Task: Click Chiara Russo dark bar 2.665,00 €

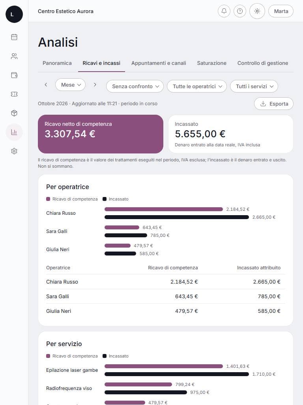Action: [177, 217]
